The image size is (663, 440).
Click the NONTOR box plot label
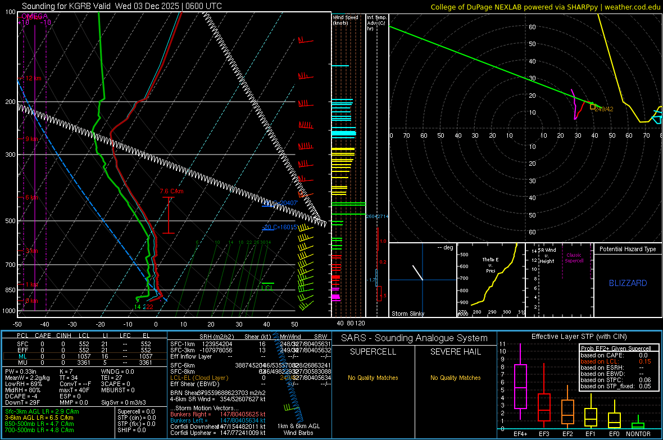(638, 434)
